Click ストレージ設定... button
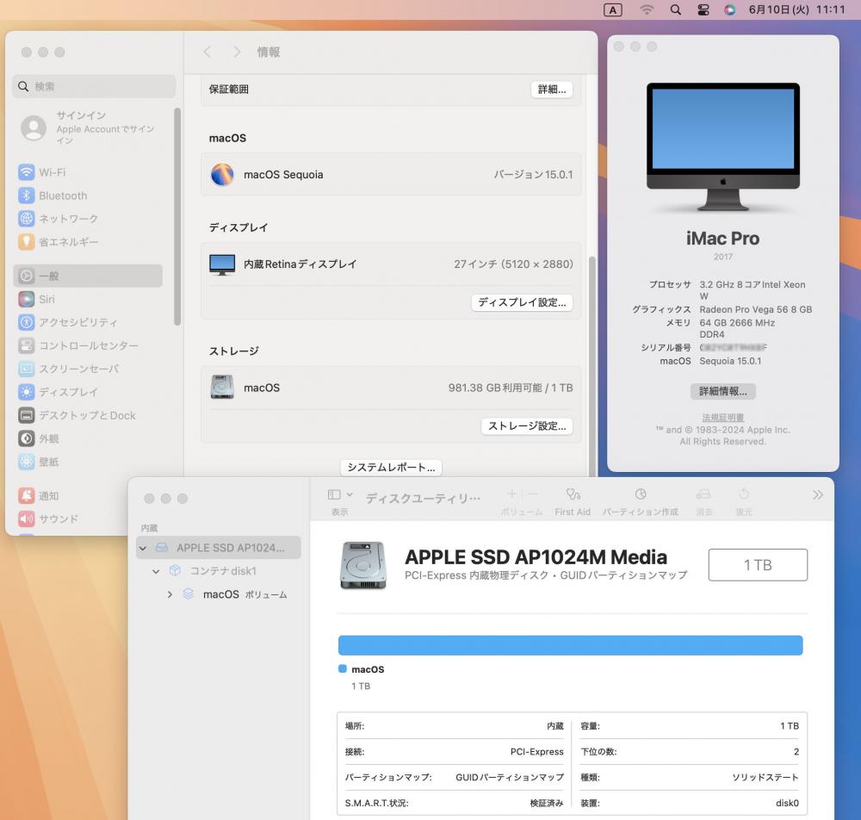Image resolution: width=861 pixels, height=820 pixels. [x=527, y=426]
